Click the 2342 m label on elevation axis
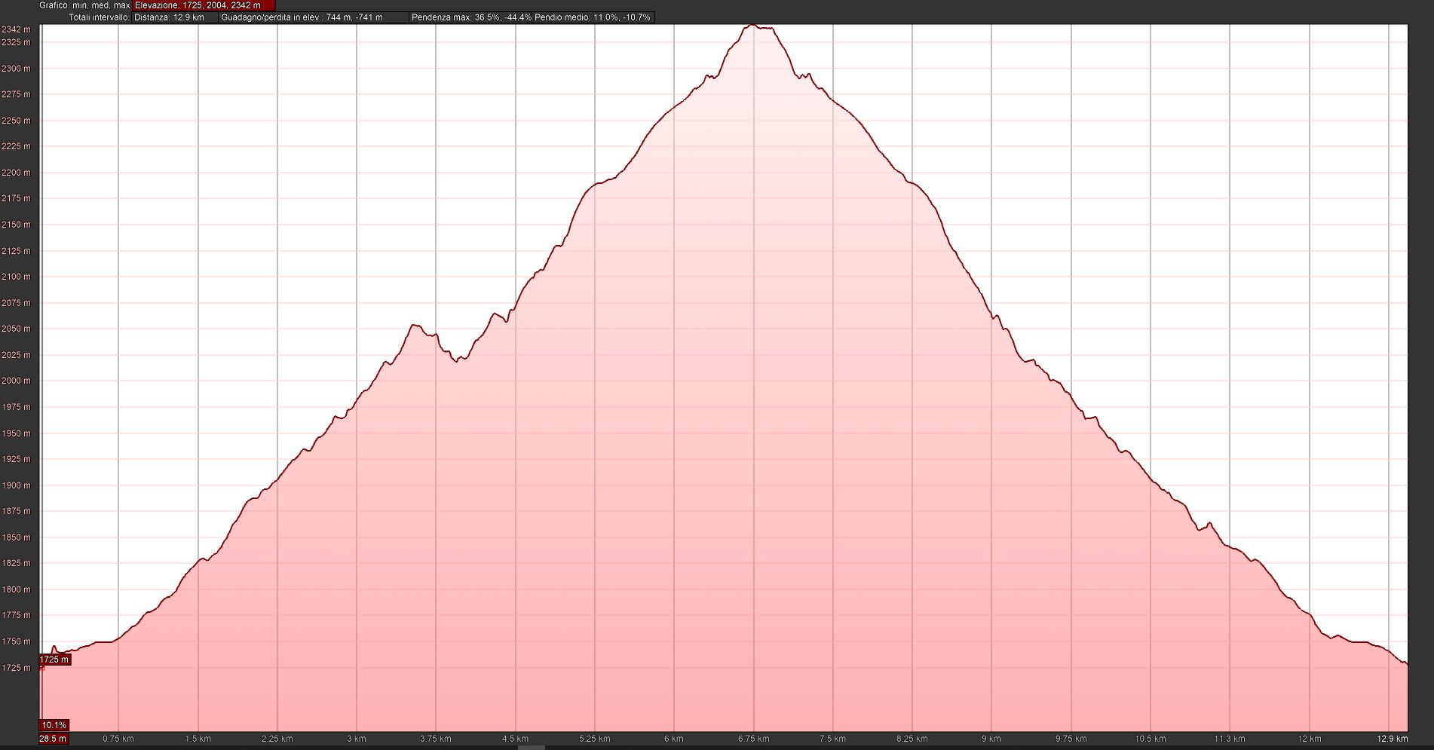 pyautogui.click(x=17, y=29)
